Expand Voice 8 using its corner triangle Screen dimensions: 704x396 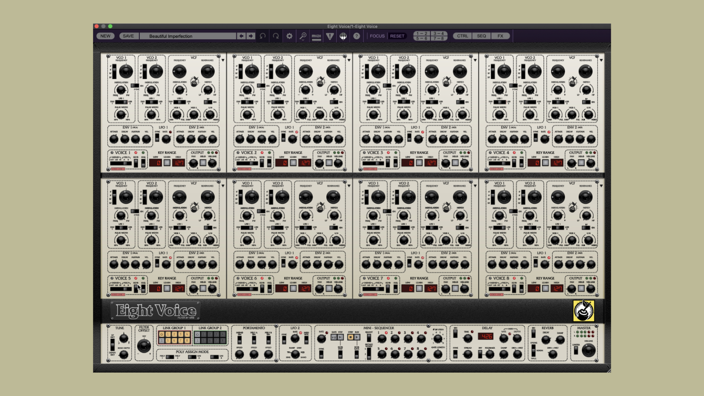point(601,186)
